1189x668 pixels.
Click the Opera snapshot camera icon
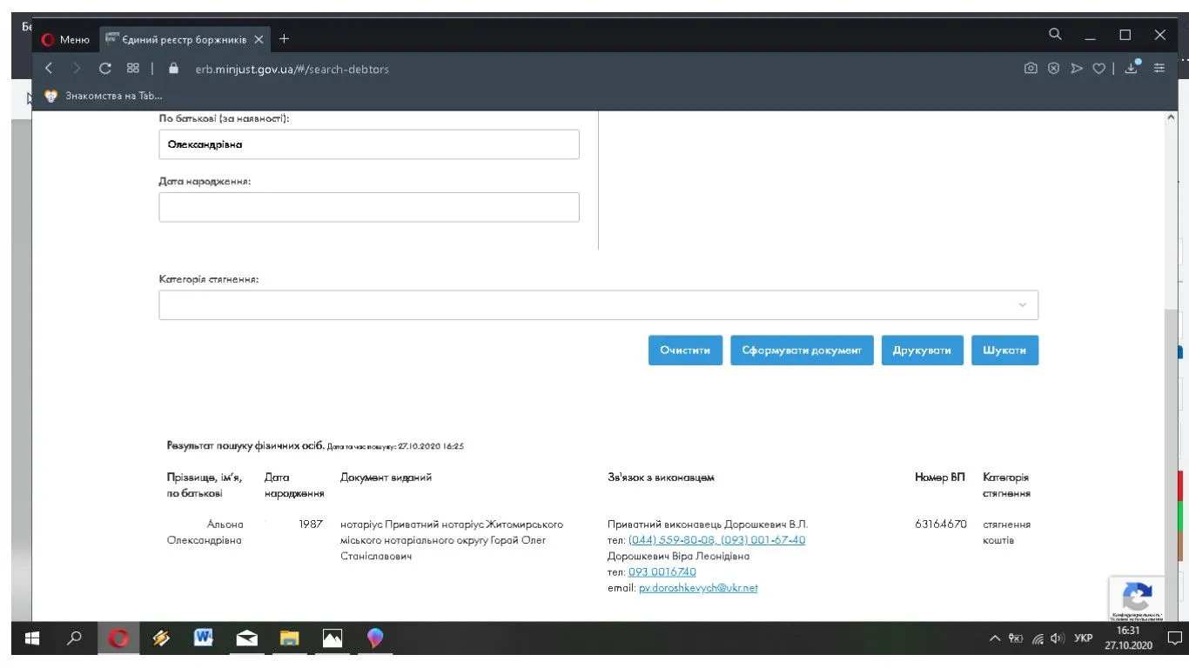point(1031,69)
